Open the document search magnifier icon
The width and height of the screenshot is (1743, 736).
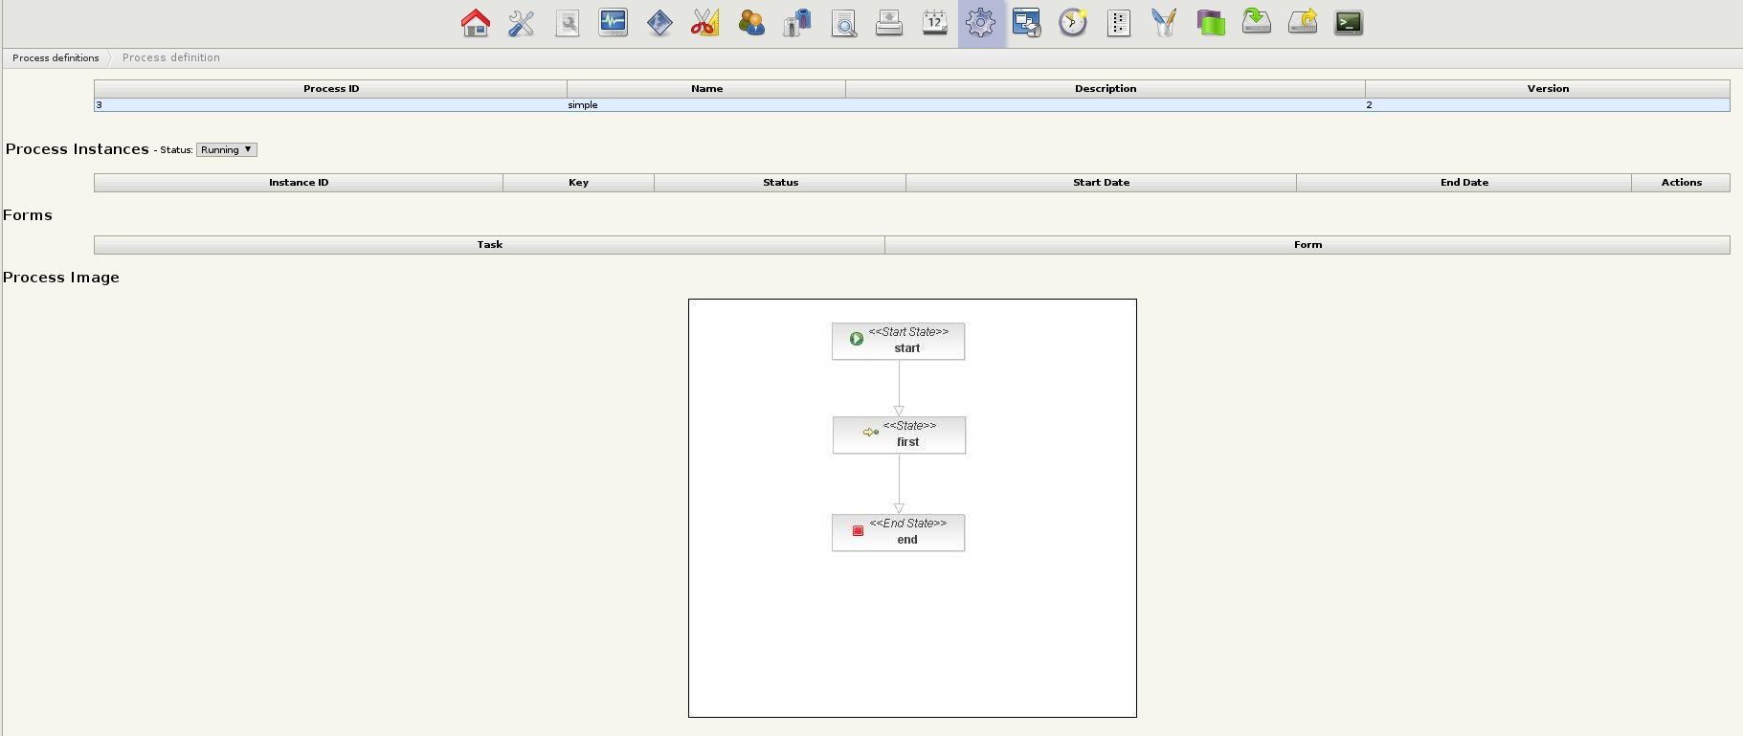point(843,23)
